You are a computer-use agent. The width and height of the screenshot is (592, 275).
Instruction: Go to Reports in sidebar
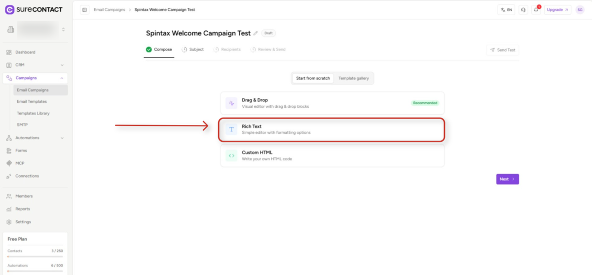[x=23, y=209]
